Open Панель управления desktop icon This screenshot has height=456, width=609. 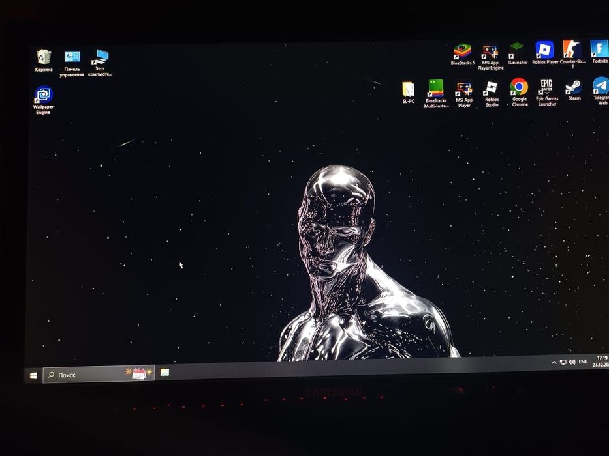click(x=72, y=64)
